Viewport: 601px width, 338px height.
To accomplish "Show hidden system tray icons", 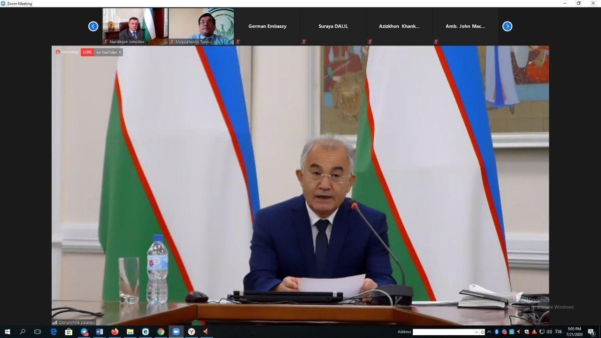I will tap(489, 332).
